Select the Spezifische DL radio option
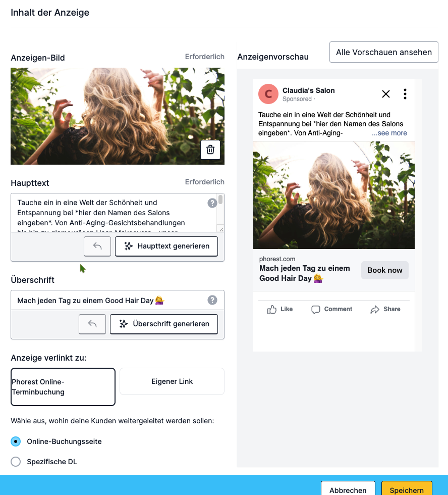The height and width of the screenshot is (495, 448). (x=16, y=462)
